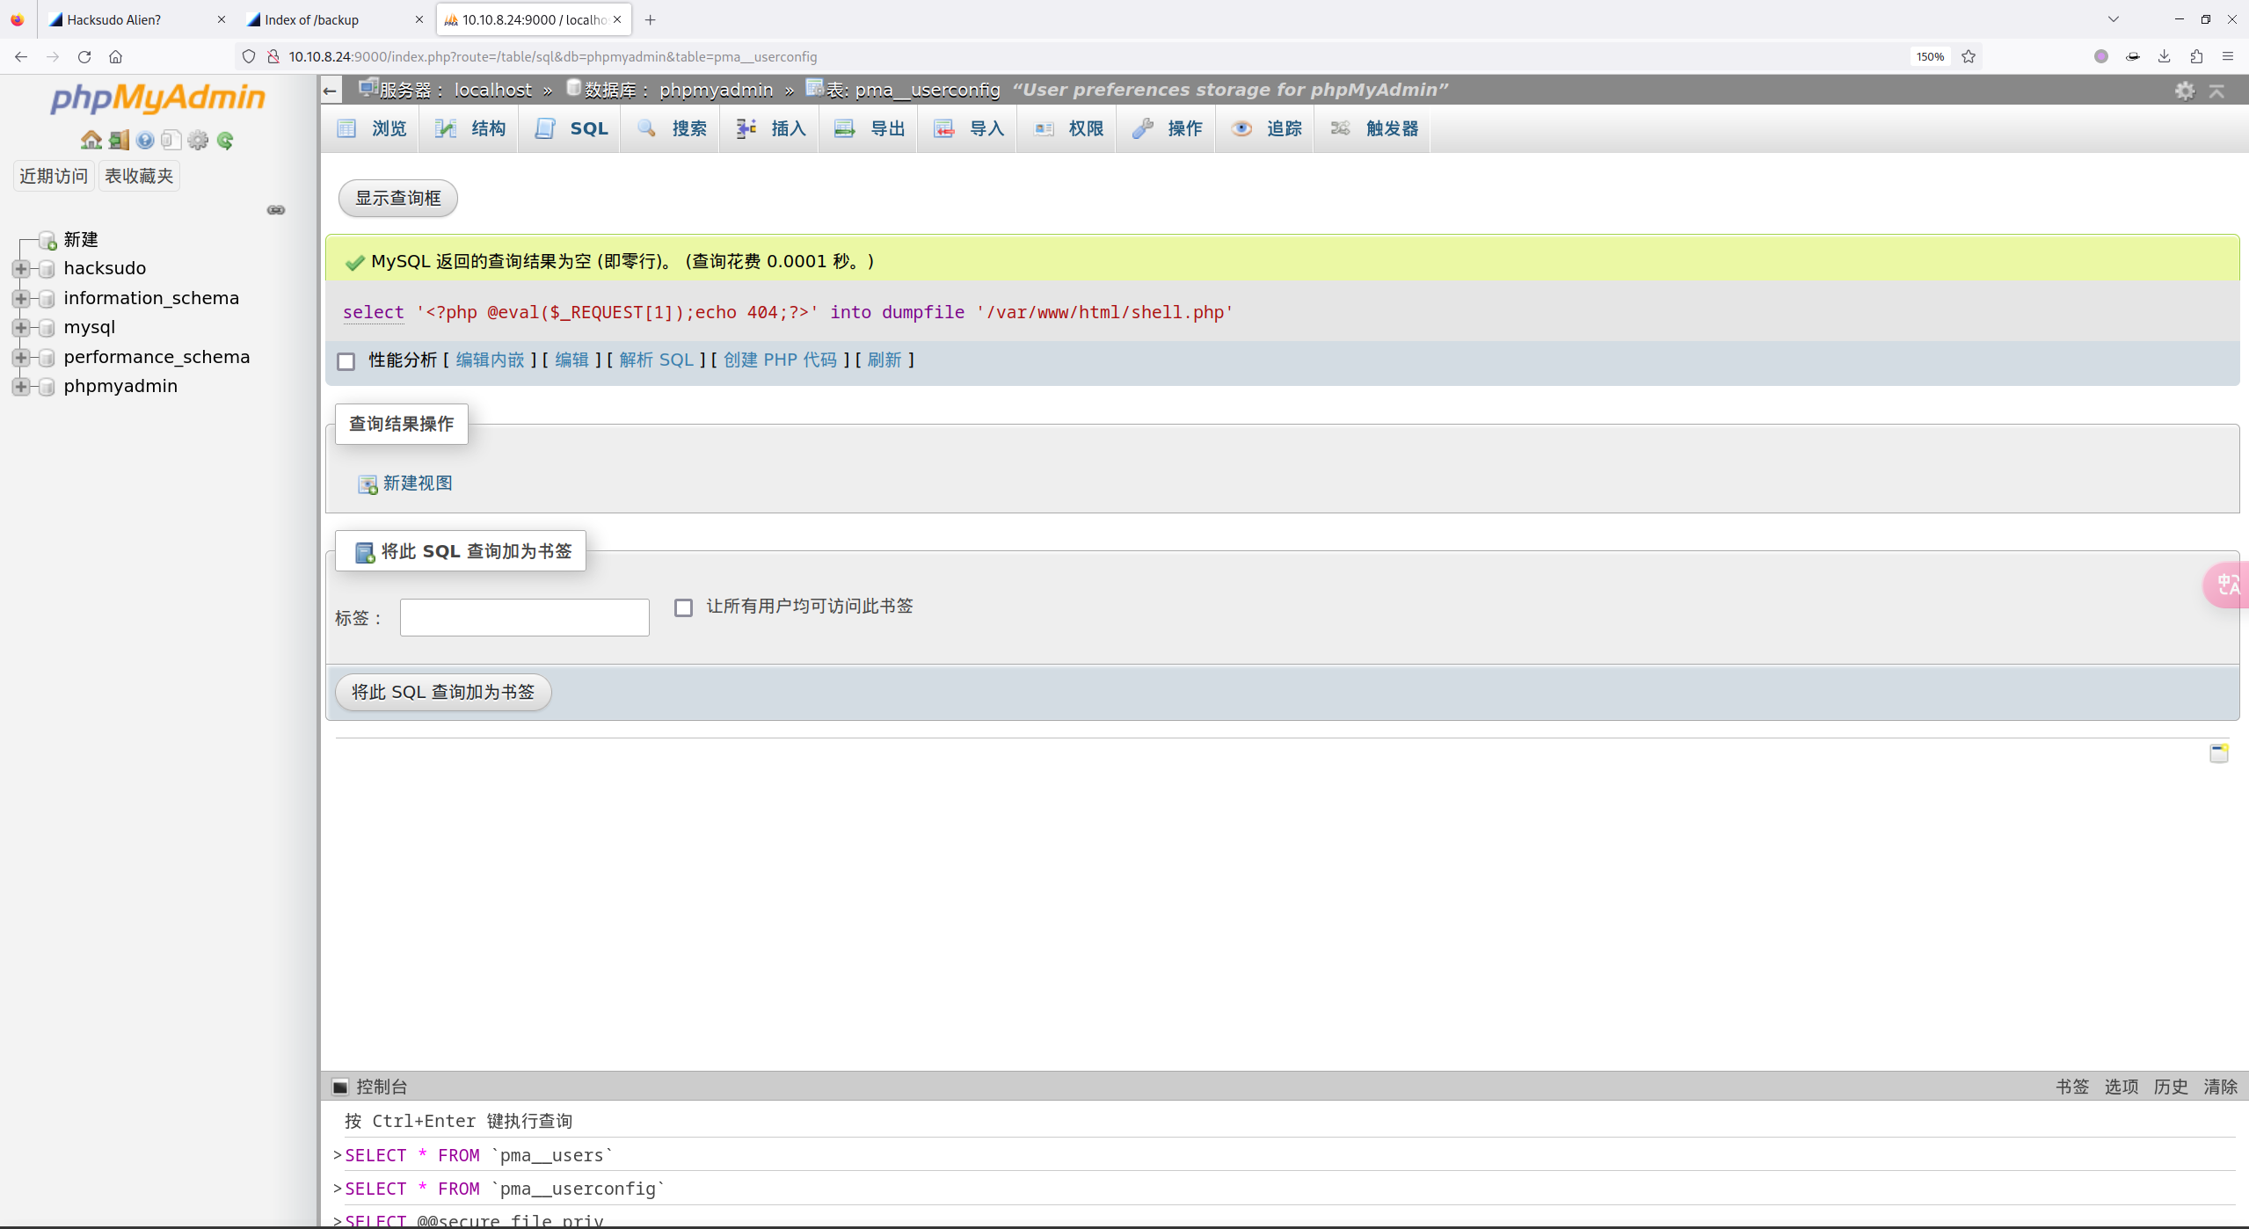Image resolution: width=2249 pixels, height=1229 pixels.
Task: Click the browser reload button
Action: point(84,56)
